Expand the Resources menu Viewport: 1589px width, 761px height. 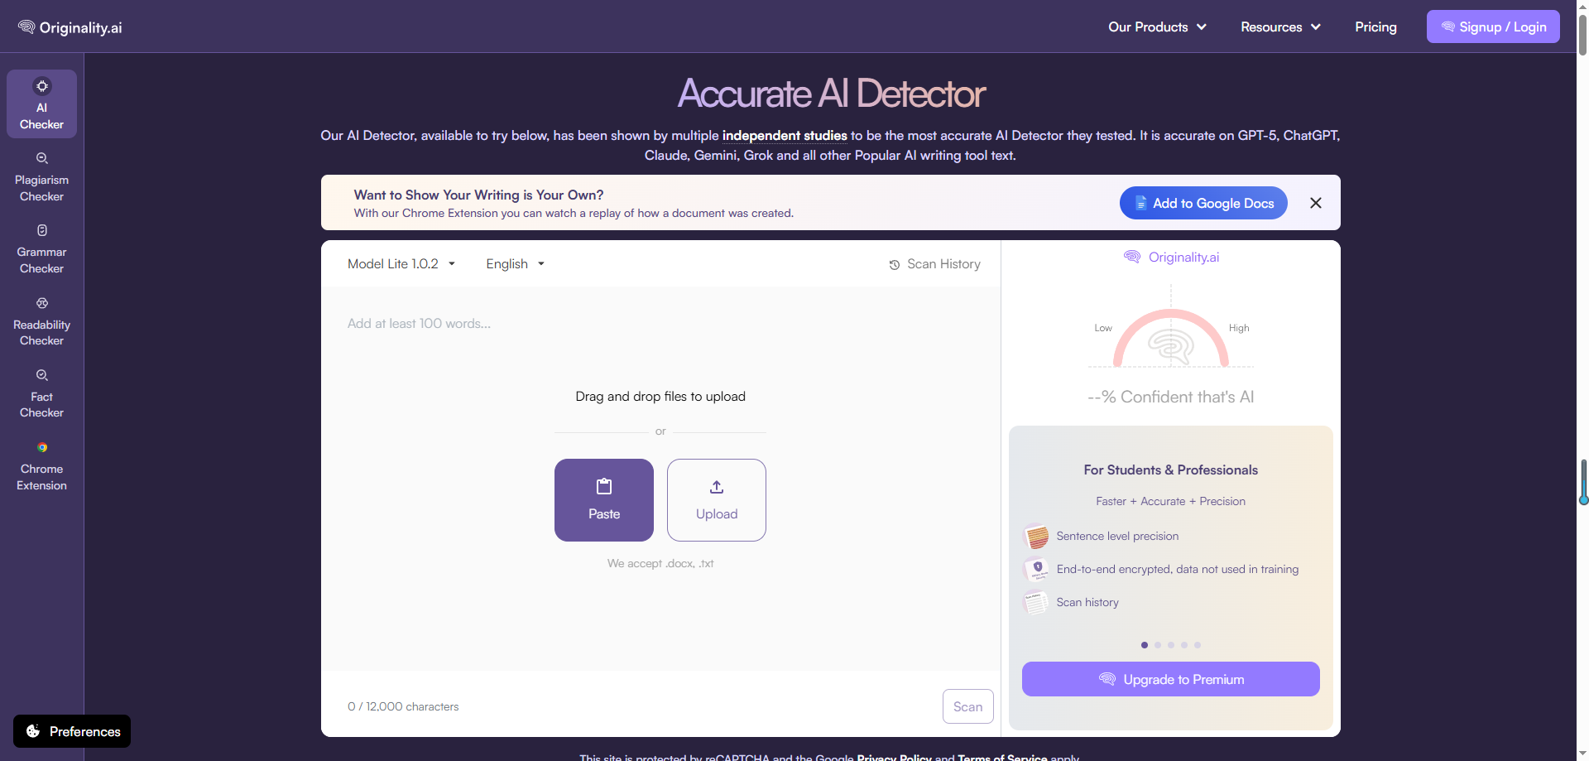point(1280,27)
